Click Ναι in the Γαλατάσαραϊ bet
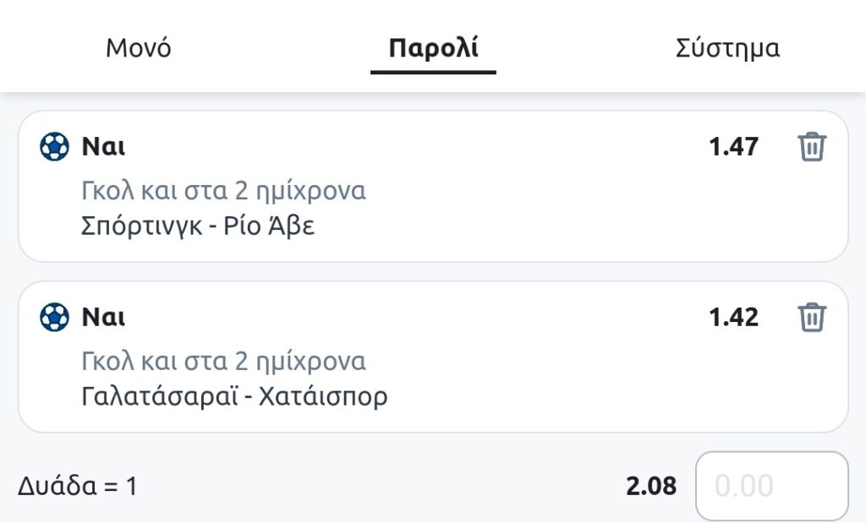The height and width of the screenshot is (523, 866). point(103,318)
